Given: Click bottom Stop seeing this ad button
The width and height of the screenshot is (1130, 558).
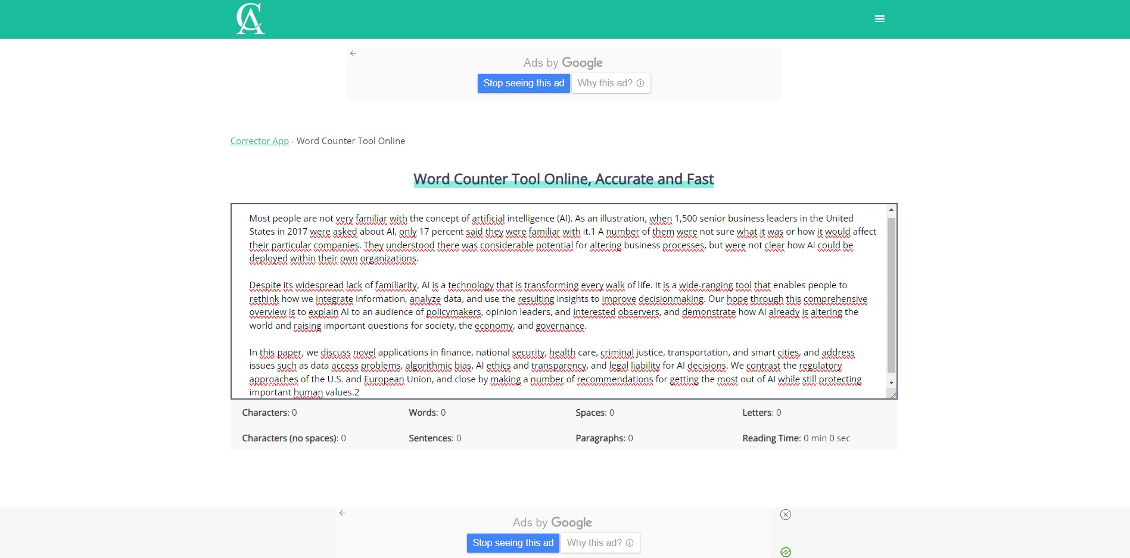Looking at the screenshot, I should (513, 543).
